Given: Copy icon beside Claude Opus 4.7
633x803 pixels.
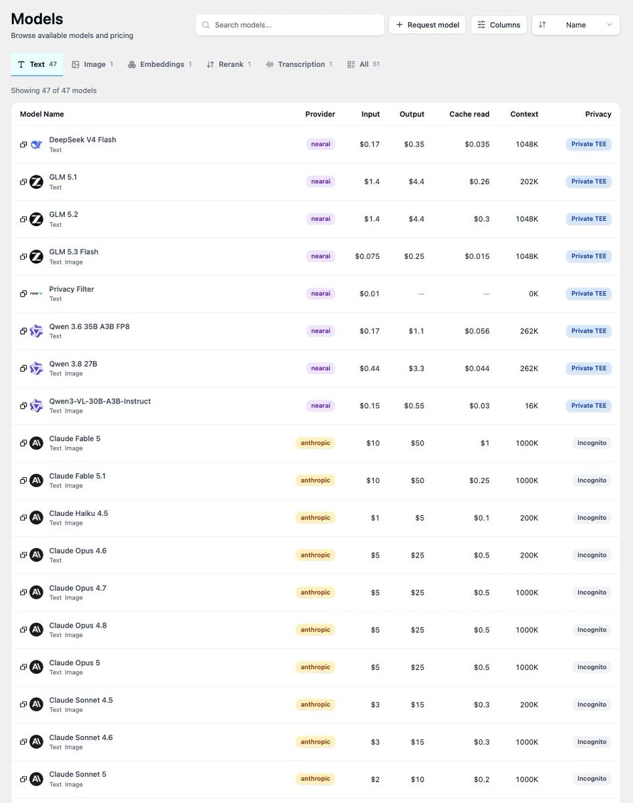Looking at the screenshot, I should pyautogui.click(x=23, y=593).
